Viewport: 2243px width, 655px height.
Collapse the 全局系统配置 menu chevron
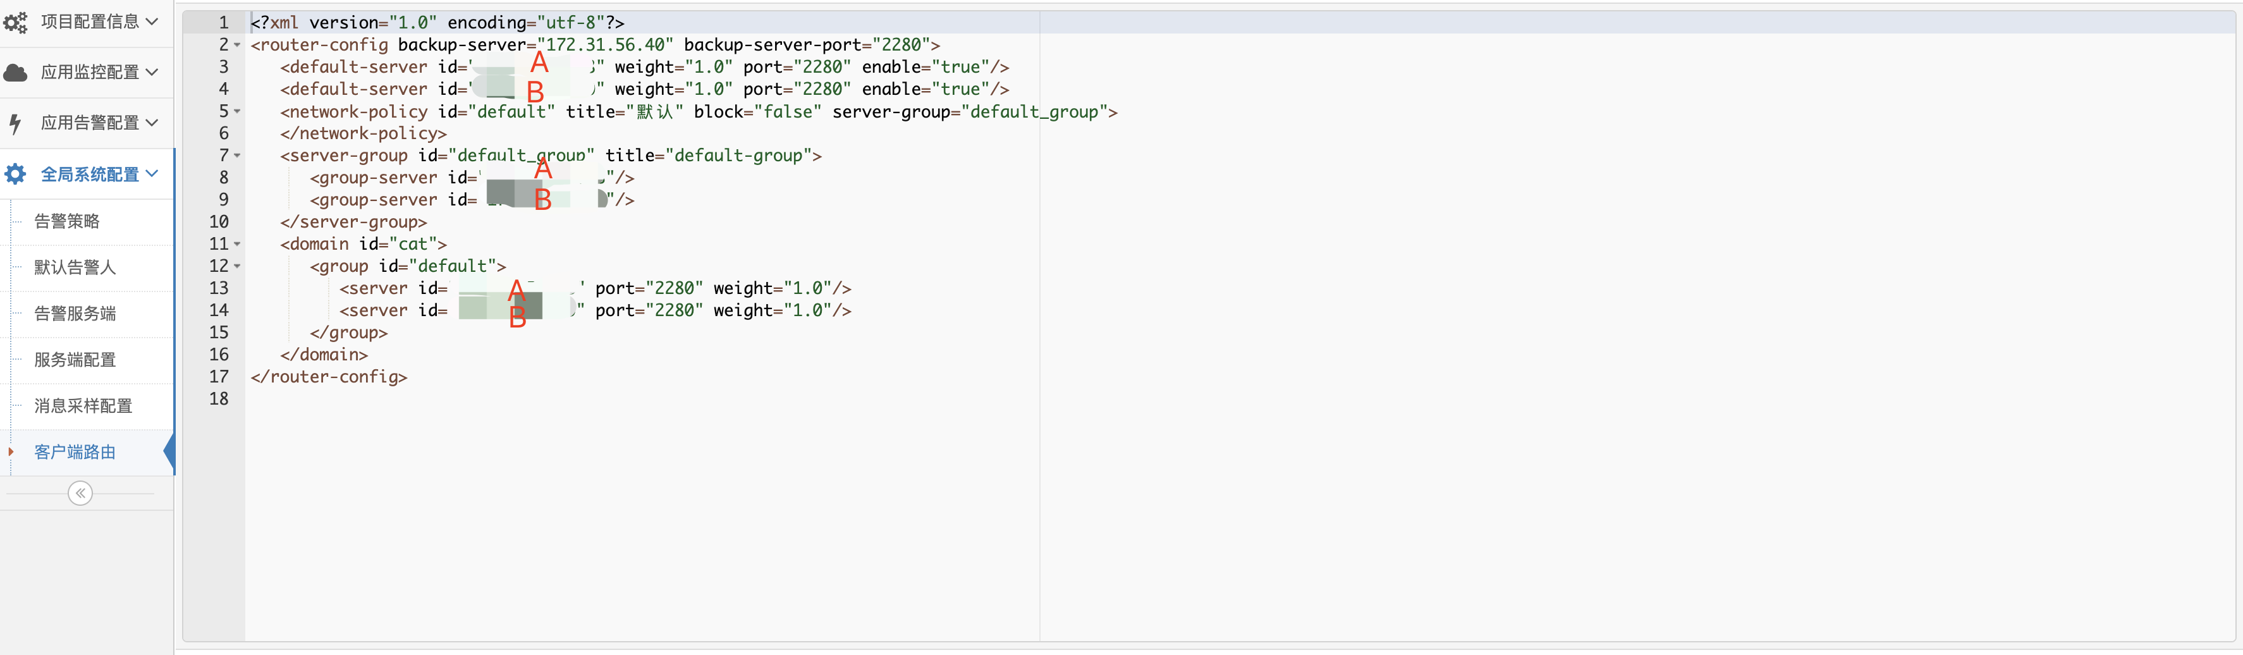[152, 173]
